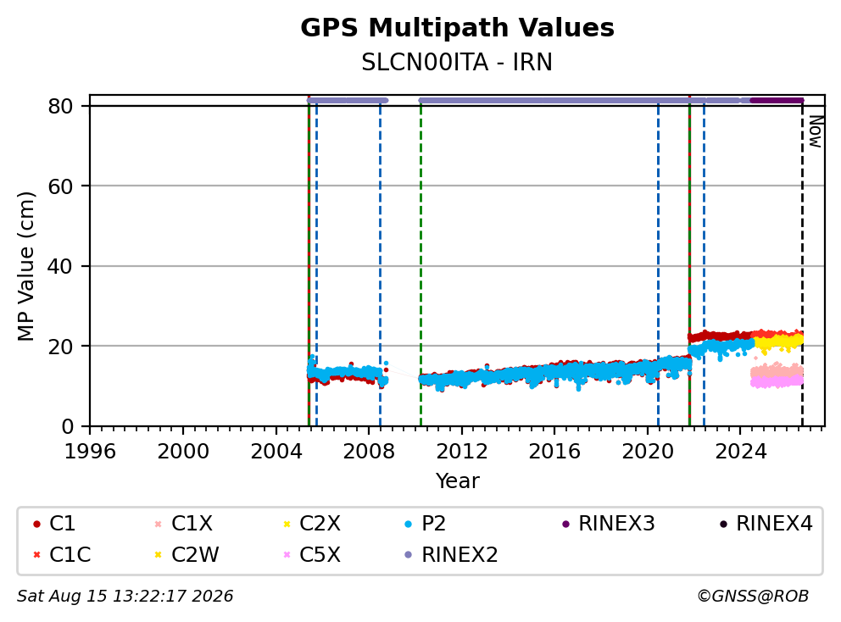841x622 pixels.
Task: Click the RINEX3 legend entry
Action: click(608, 524)
